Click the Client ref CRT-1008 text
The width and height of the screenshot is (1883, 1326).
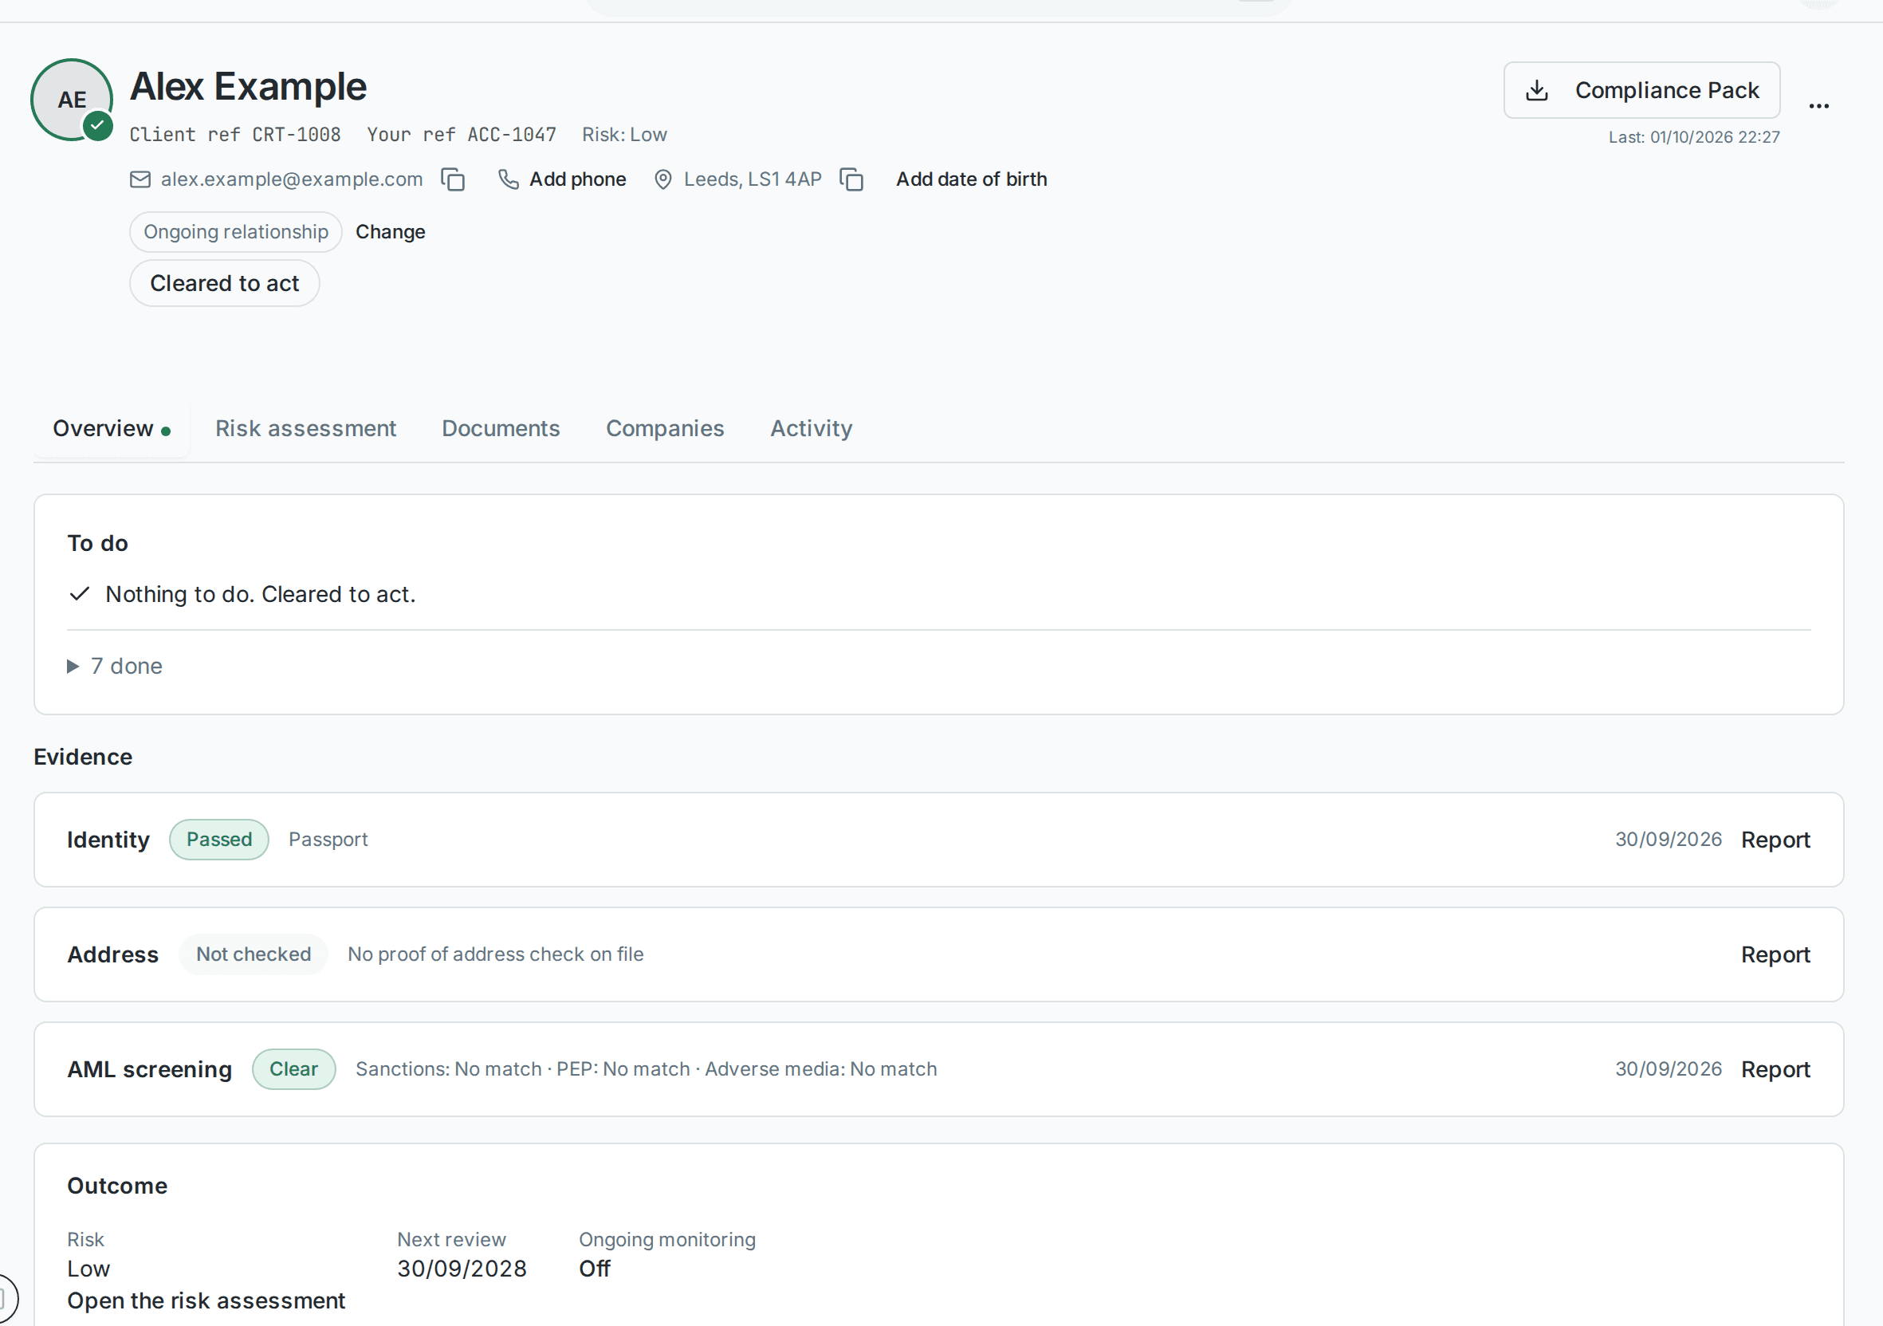click(234, 135)
